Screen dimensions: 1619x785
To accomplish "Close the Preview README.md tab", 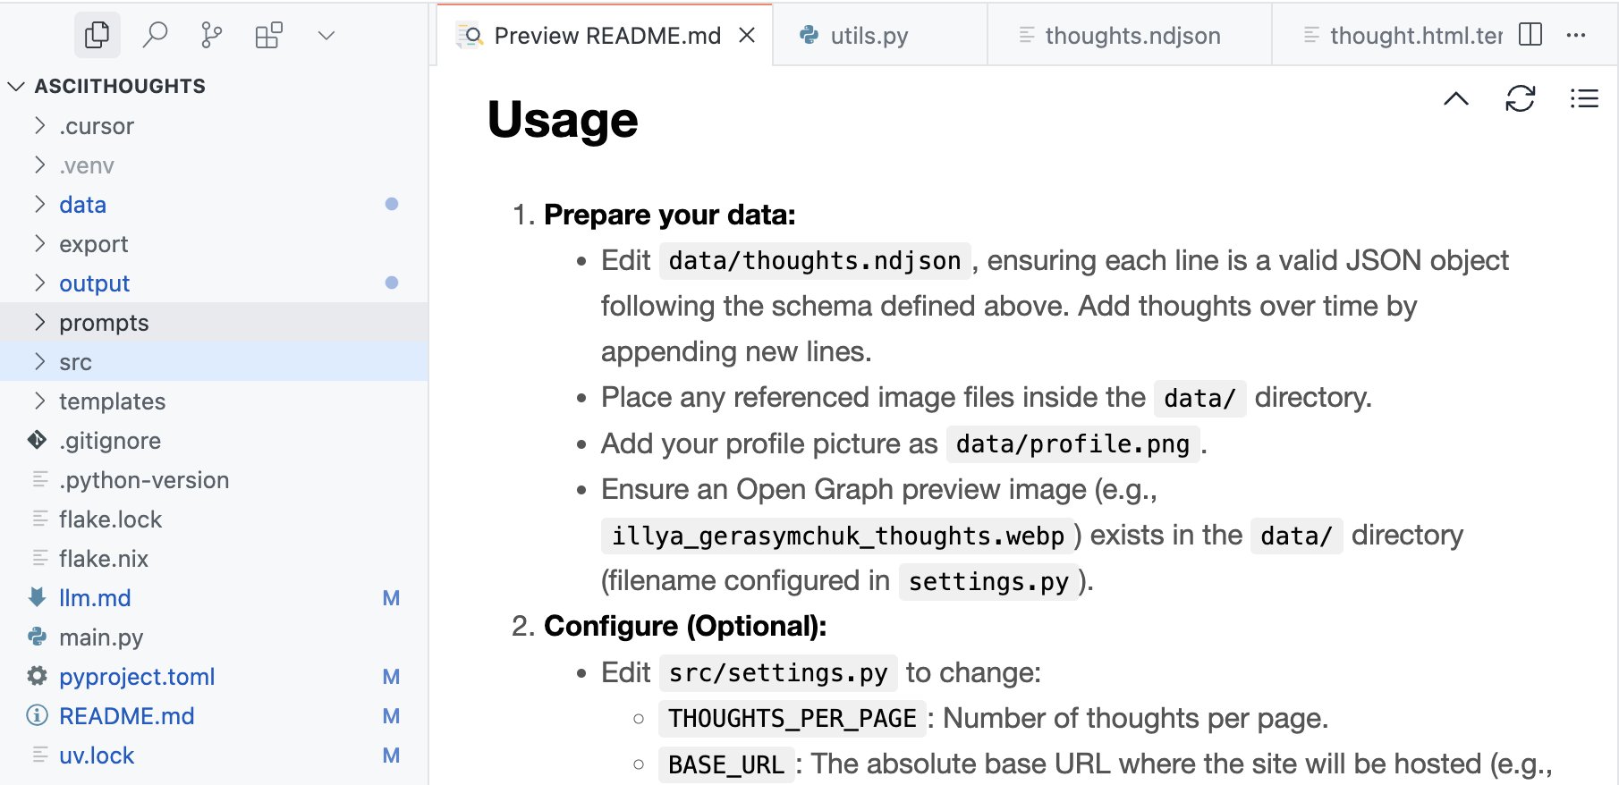I will (x=747, y=35).
